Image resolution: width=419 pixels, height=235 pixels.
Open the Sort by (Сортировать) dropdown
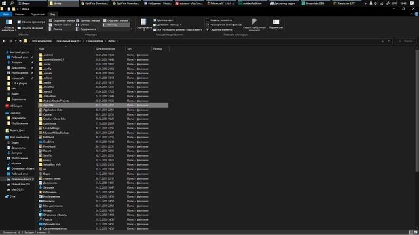tap(144, 25)
